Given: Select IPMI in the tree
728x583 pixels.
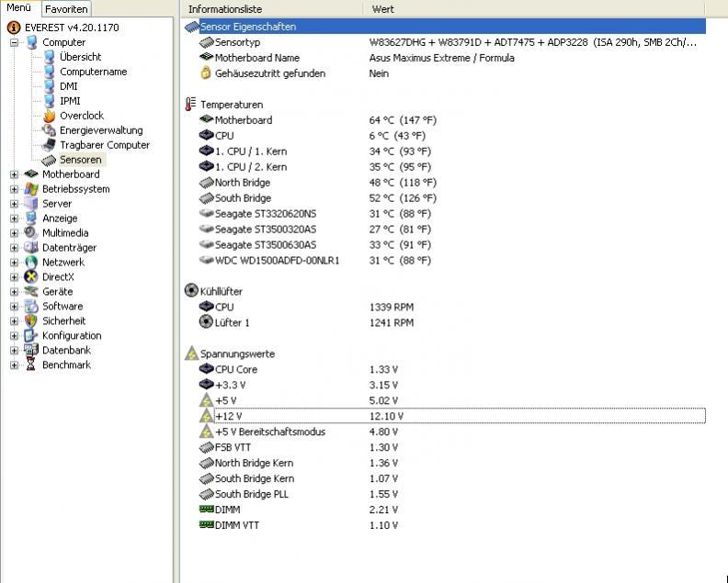Looking at the screenshot, I should click(x=70, y=101).
